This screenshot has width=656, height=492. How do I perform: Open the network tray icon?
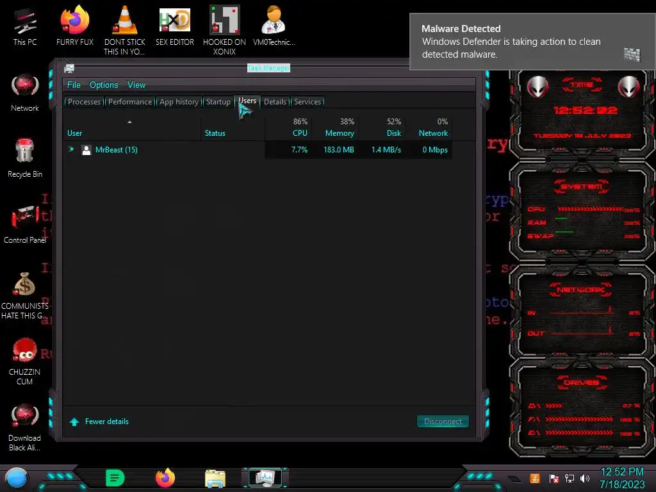coord(570,478)
